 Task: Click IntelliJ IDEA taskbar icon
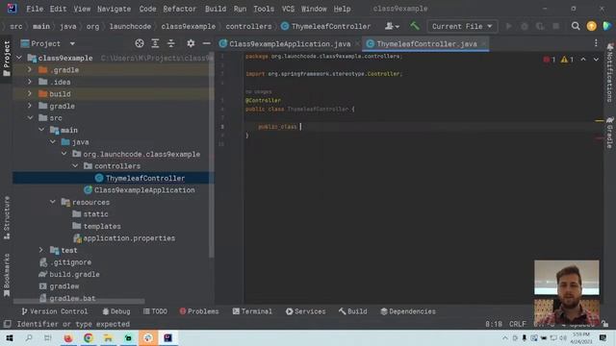click(x=168, y=337)
